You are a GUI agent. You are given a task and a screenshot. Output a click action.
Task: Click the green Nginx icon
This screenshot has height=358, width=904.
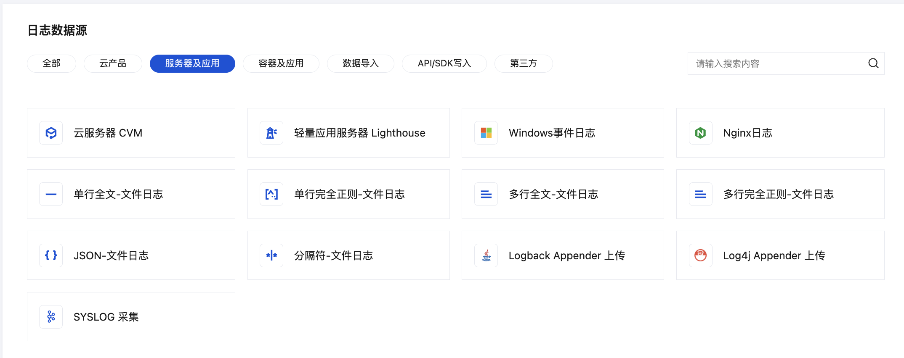coord(700,133)
